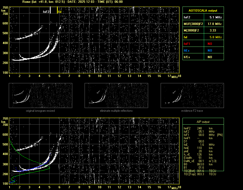Click the yellow fxI marker on top ionogram
The image size is (243, 190).
click(x=57, y=10)
